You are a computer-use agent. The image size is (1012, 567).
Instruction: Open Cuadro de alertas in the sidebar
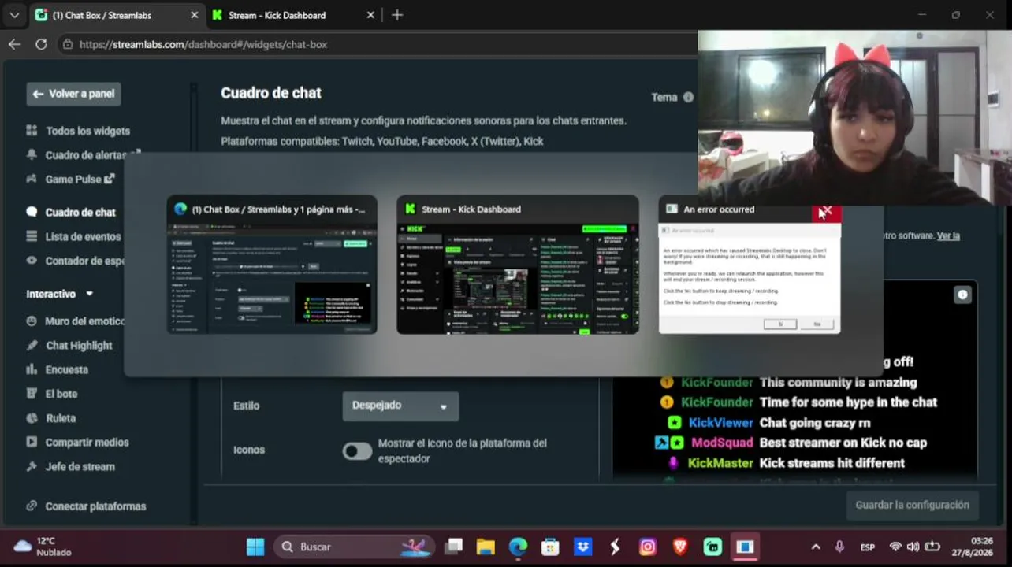coord(84,155)
